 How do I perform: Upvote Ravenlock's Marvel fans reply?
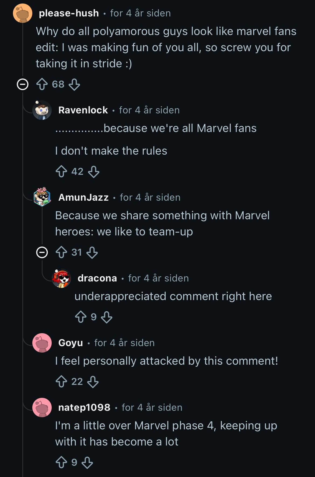coord(61,172)
